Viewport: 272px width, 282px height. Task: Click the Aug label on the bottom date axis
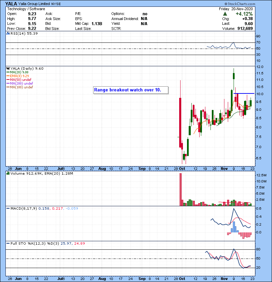(x=102, y=279)
